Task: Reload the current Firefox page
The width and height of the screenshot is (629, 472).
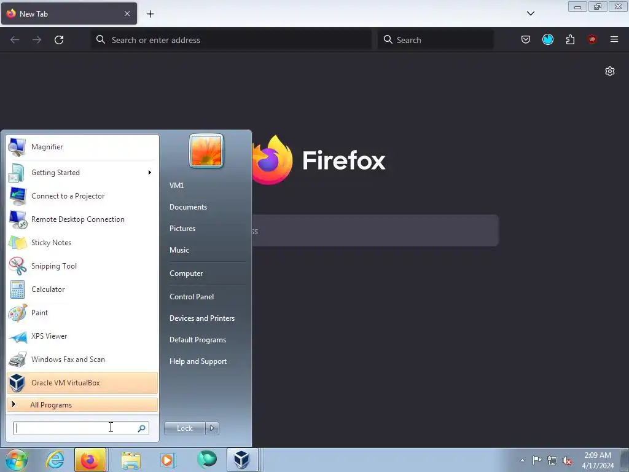Action: (59, 40)
